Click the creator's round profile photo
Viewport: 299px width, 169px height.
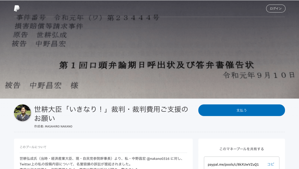(x=22, y=113)
